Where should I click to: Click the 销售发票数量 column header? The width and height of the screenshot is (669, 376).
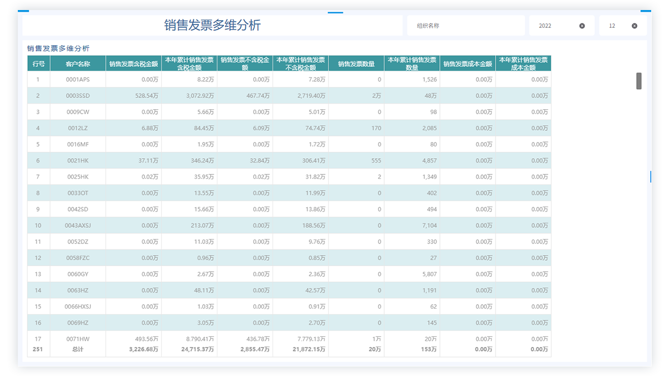pyautogui.click(x=356, y=64)
